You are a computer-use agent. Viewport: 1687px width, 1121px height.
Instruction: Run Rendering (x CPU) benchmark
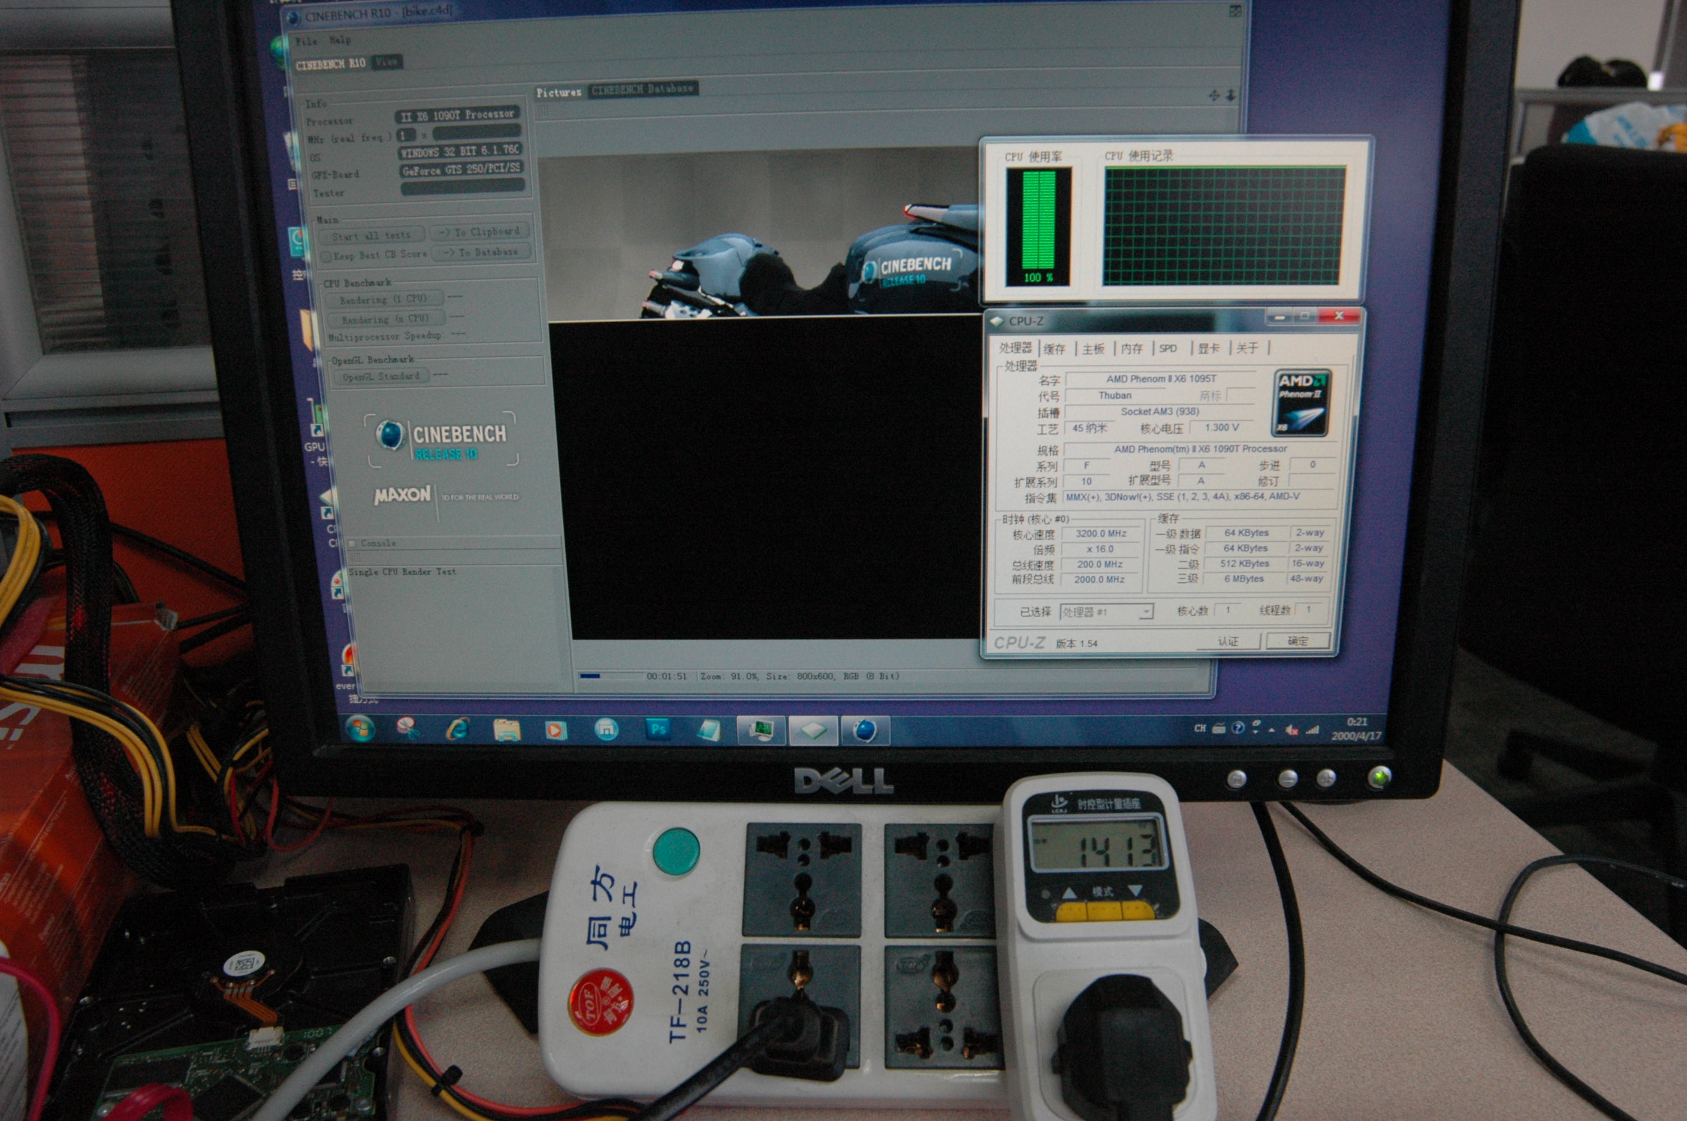point(386,319)
